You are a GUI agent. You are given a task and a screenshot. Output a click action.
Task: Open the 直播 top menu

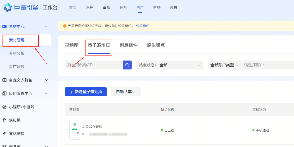pos(106,8)
